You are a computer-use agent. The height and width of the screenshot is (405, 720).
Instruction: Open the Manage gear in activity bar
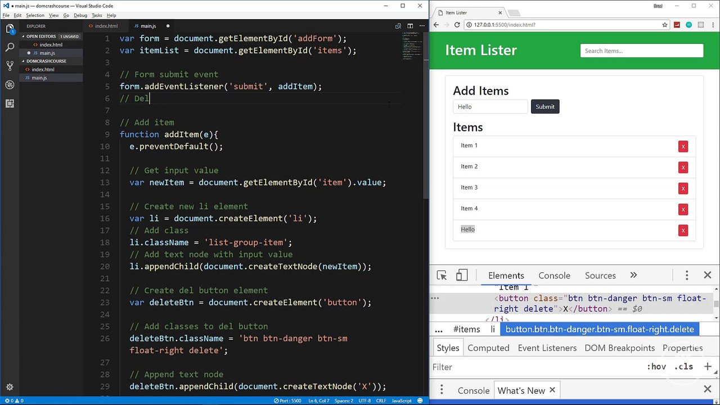pos(10,387)
